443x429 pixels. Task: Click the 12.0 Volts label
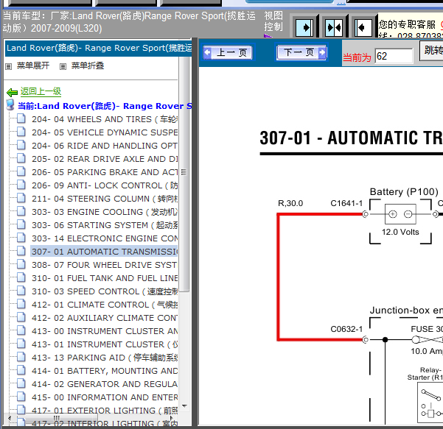coord(400,232)
